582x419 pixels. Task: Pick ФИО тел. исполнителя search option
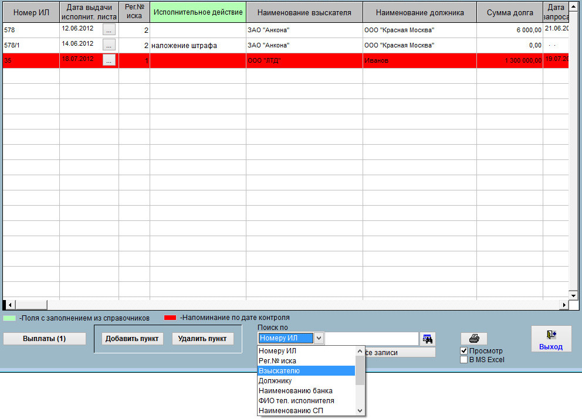click(306, 401)
